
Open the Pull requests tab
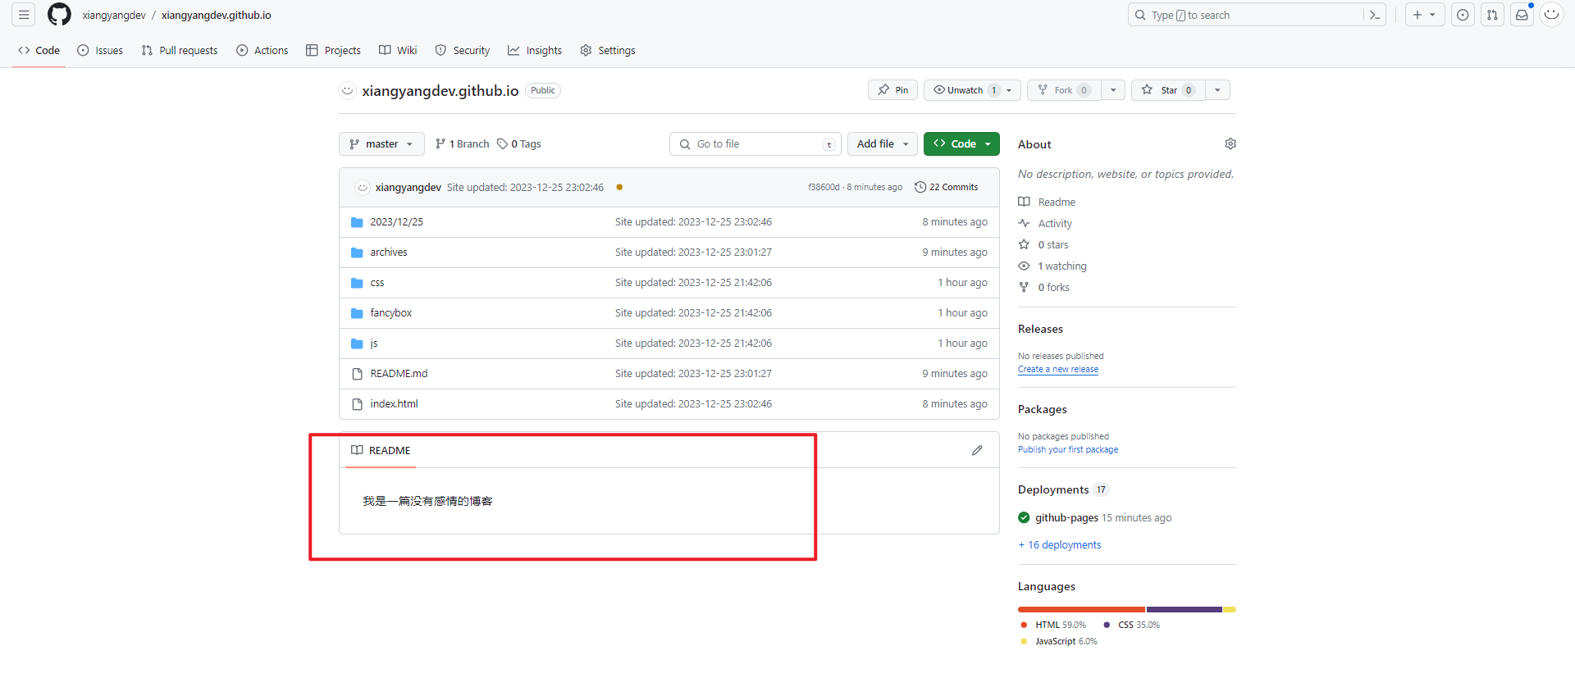[180, 50]
